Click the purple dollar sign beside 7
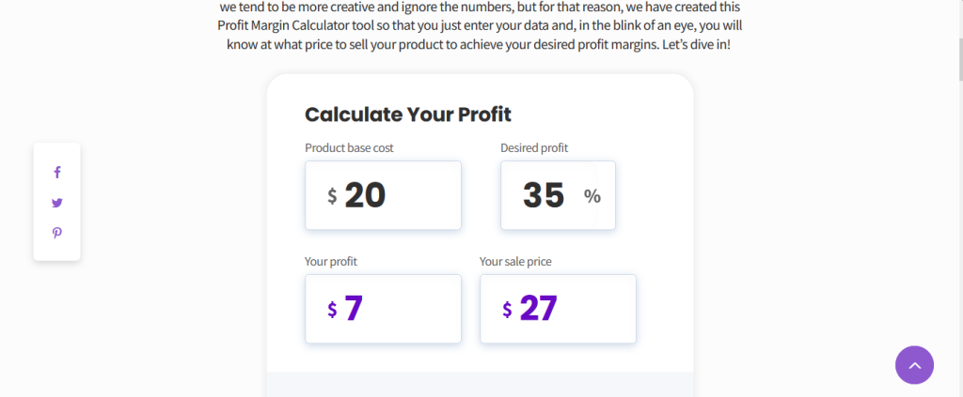This screenshot has height=397, width=963. (x=332, y=310)
